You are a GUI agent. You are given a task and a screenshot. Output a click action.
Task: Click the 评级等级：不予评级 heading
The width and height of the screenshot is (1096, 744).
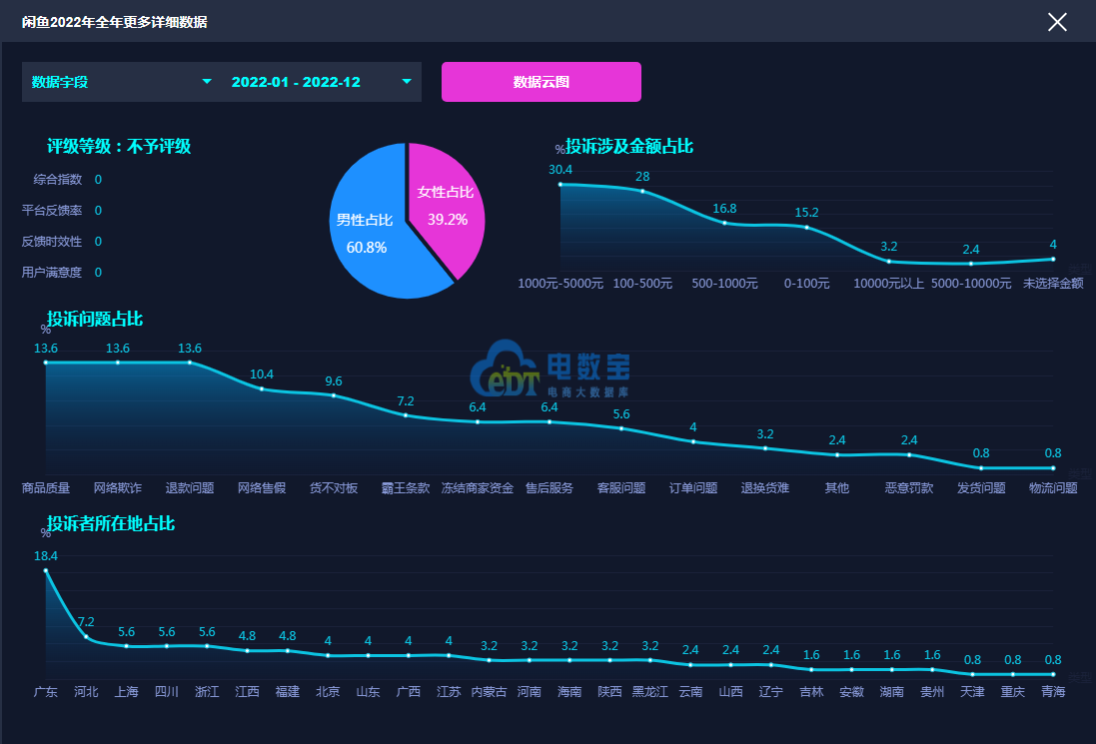click(119, 146)
